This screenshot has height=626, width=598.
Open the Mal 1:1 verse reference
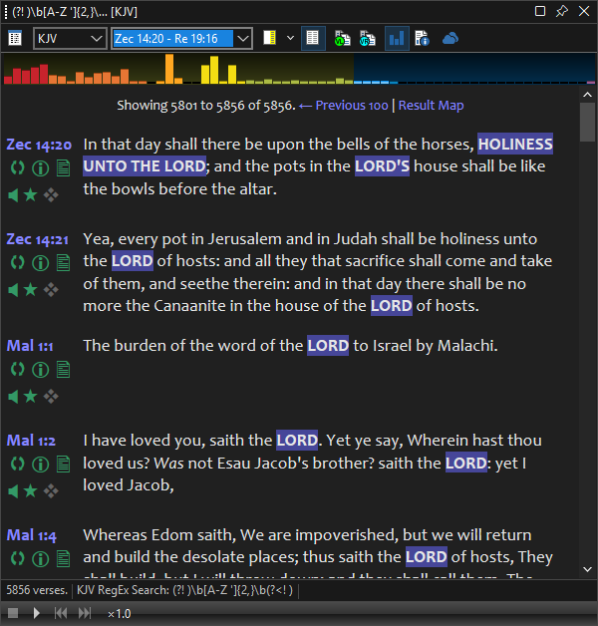point(30,346)
